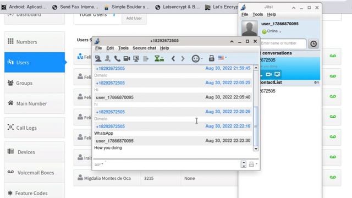Click the call history clock button
Viewport: 352px width, 198px height.
click(x=313, y=43)
